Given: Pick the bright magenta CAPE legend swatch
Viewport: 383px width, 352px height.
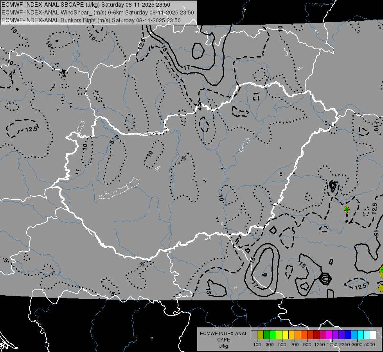Looking at the screenshot, I should tap(329, 334).
